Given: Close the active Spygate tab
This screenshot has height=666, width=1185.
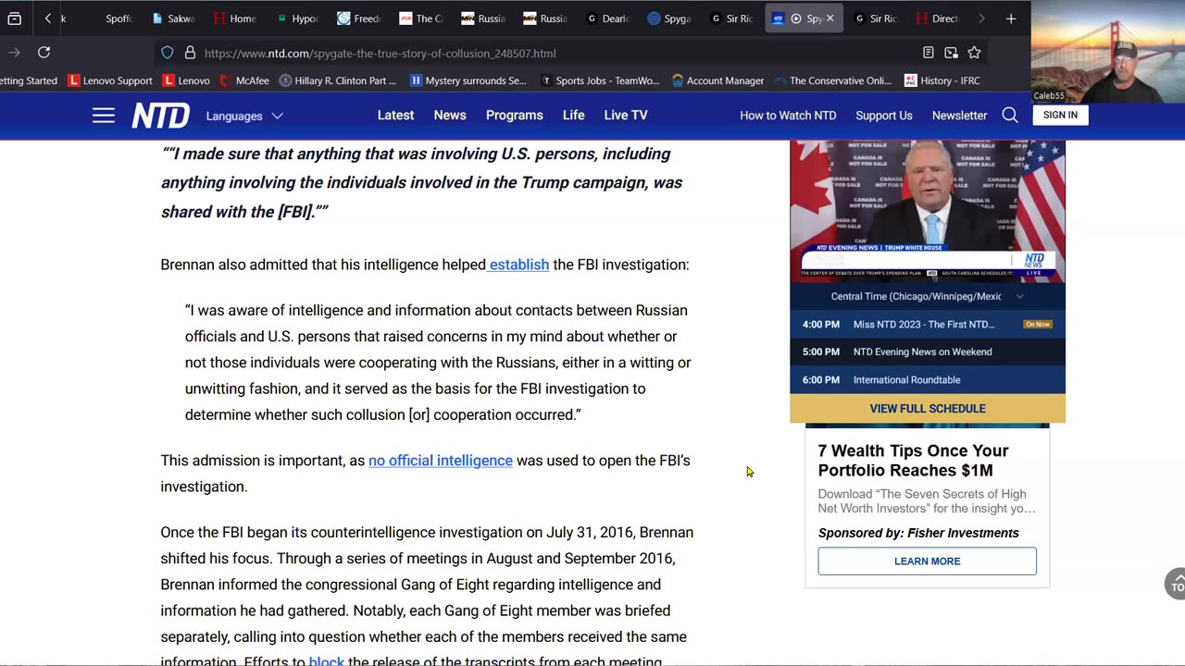Looking at the screenshot, I should [x=829, y=18].
